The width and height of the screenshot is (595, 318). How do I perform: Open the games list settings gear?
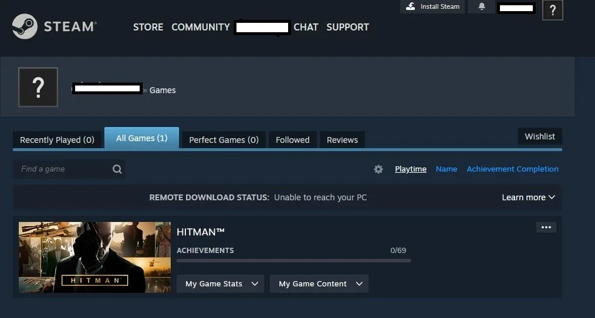click(378, 169)
